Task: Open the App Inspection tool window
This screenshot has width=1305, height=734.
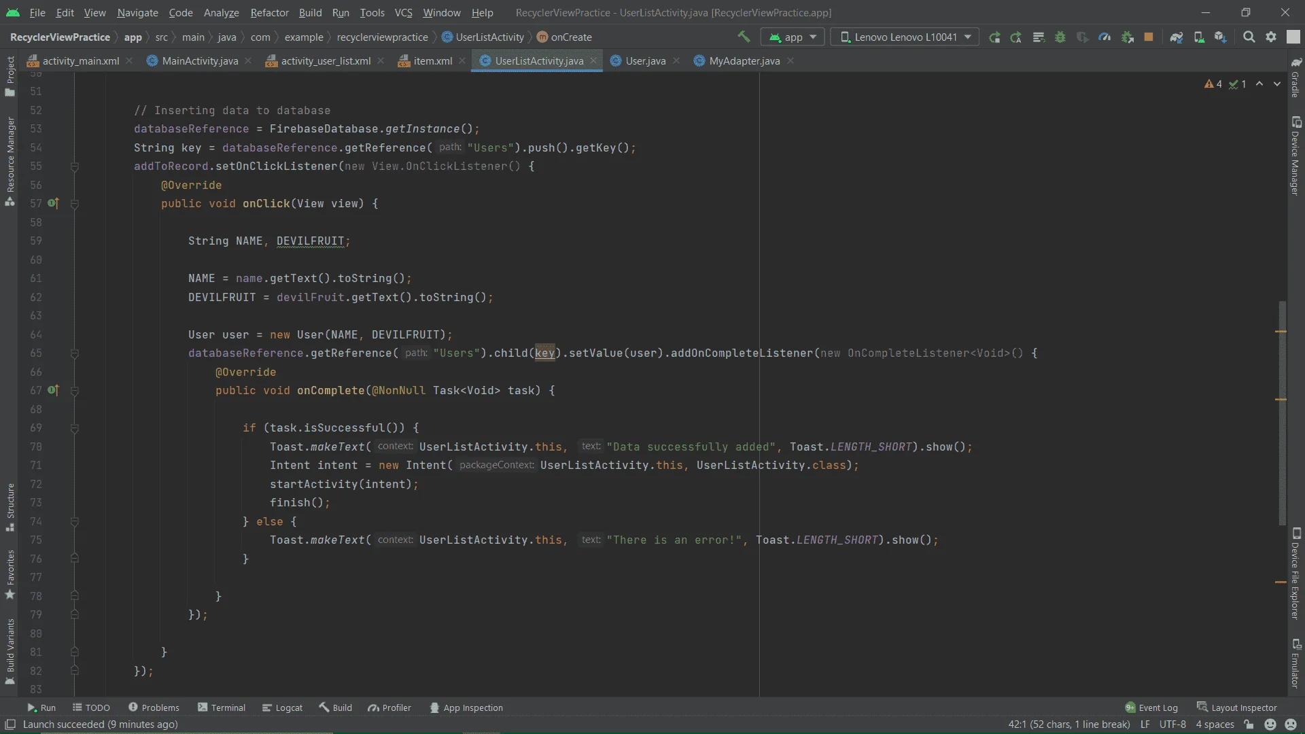Action: [x=466, y=707]
